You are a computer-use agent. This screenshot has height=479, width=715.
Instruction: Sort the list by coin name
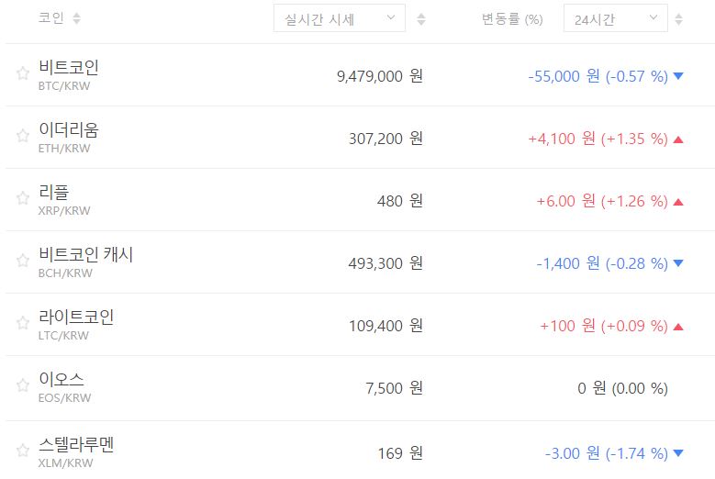pos(76,18)
